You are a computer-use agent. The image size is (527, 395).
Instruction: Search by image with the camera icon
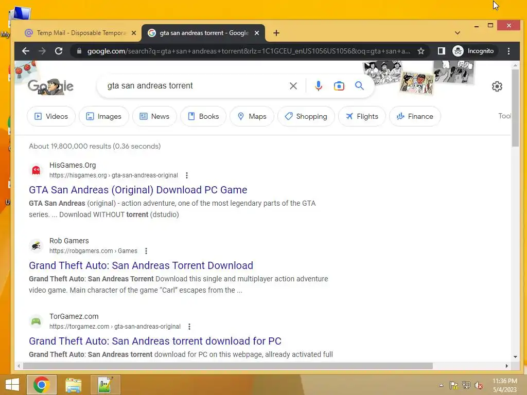[339, 86]
